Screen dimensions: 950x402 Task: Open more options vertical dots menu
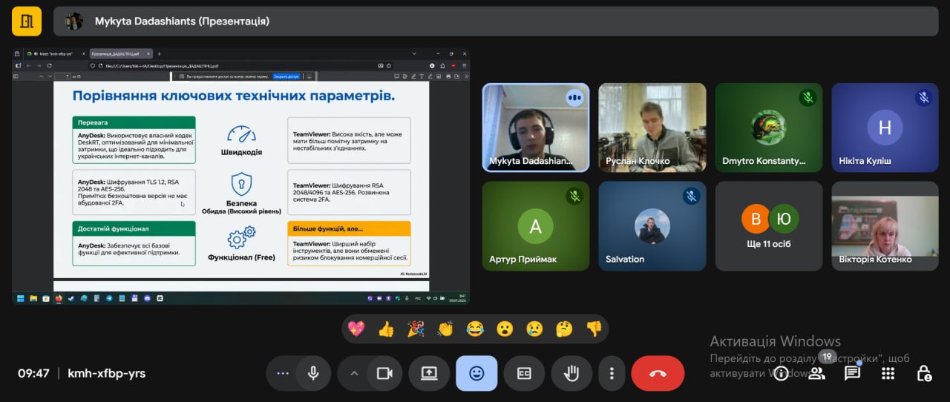coord(612,373)
